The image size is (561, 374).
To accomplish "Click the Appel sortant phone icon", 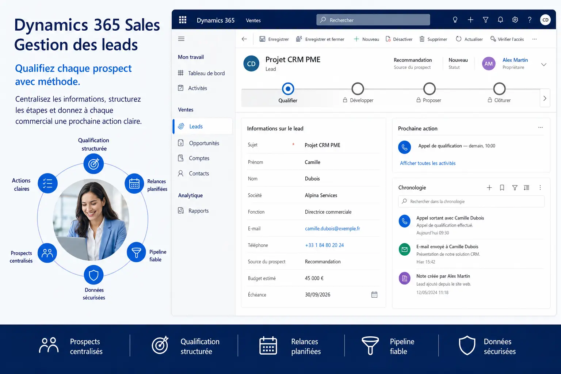I will tap(404, 221).
